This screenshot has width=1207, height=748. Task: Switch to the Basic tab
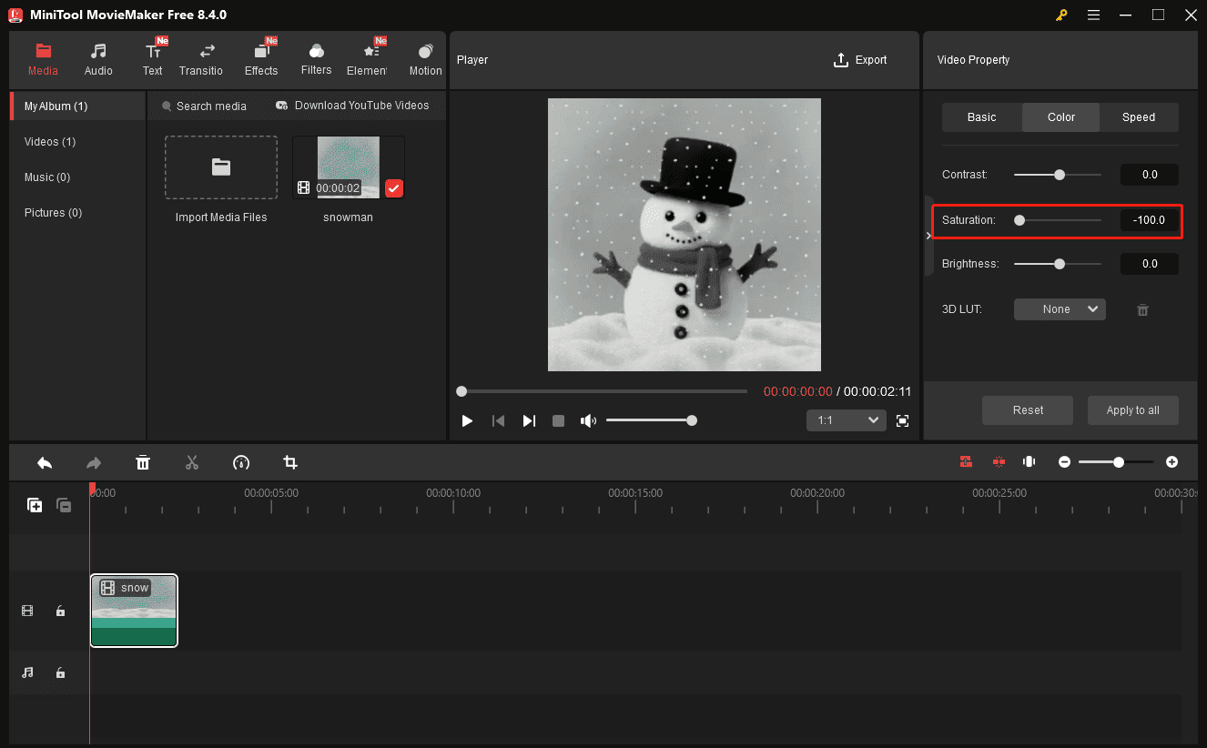982,116
